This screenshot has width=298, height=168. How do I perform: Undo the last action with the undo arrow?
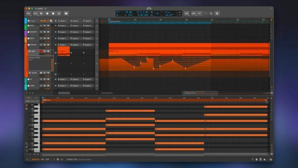point(199,13)
